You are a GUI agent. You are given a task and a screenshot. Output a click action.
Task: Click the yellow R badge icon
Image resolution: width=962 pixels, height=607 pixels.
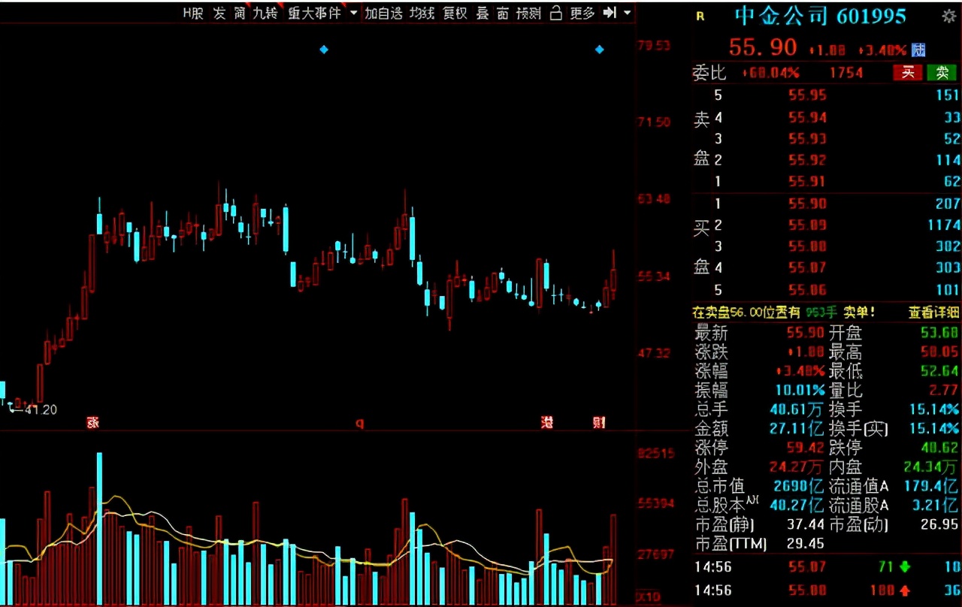coord(700,16)
